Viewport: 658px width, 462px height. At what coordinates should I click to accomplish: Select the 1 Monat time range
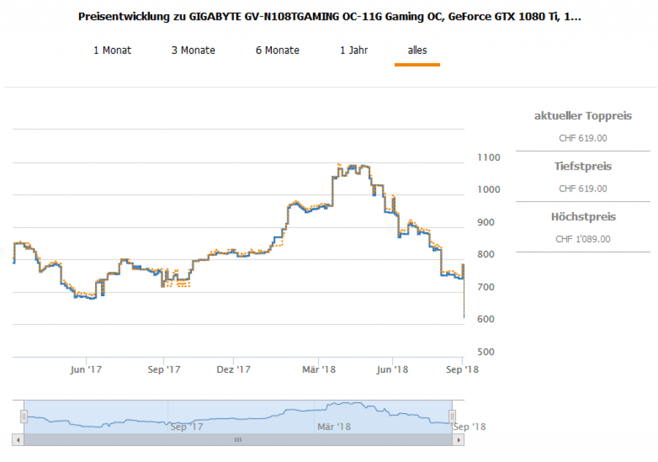click(112, 50)
